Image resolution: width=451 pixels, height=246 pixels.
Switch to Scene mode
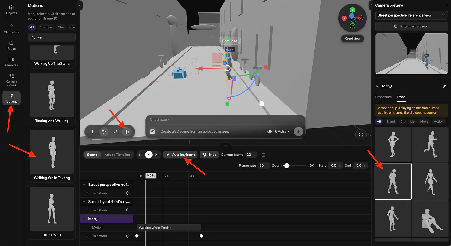92,155
